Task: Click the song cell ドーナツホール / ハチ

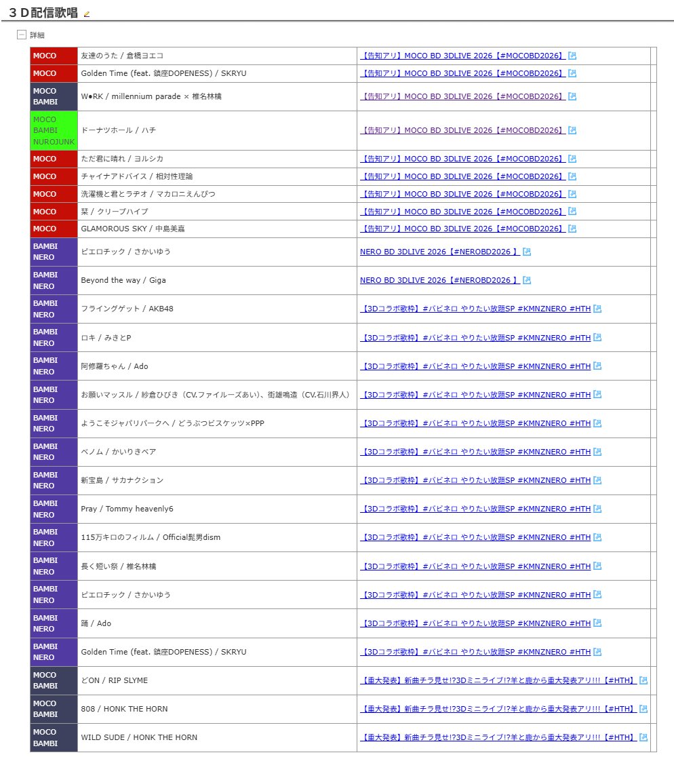Action: 217,130
